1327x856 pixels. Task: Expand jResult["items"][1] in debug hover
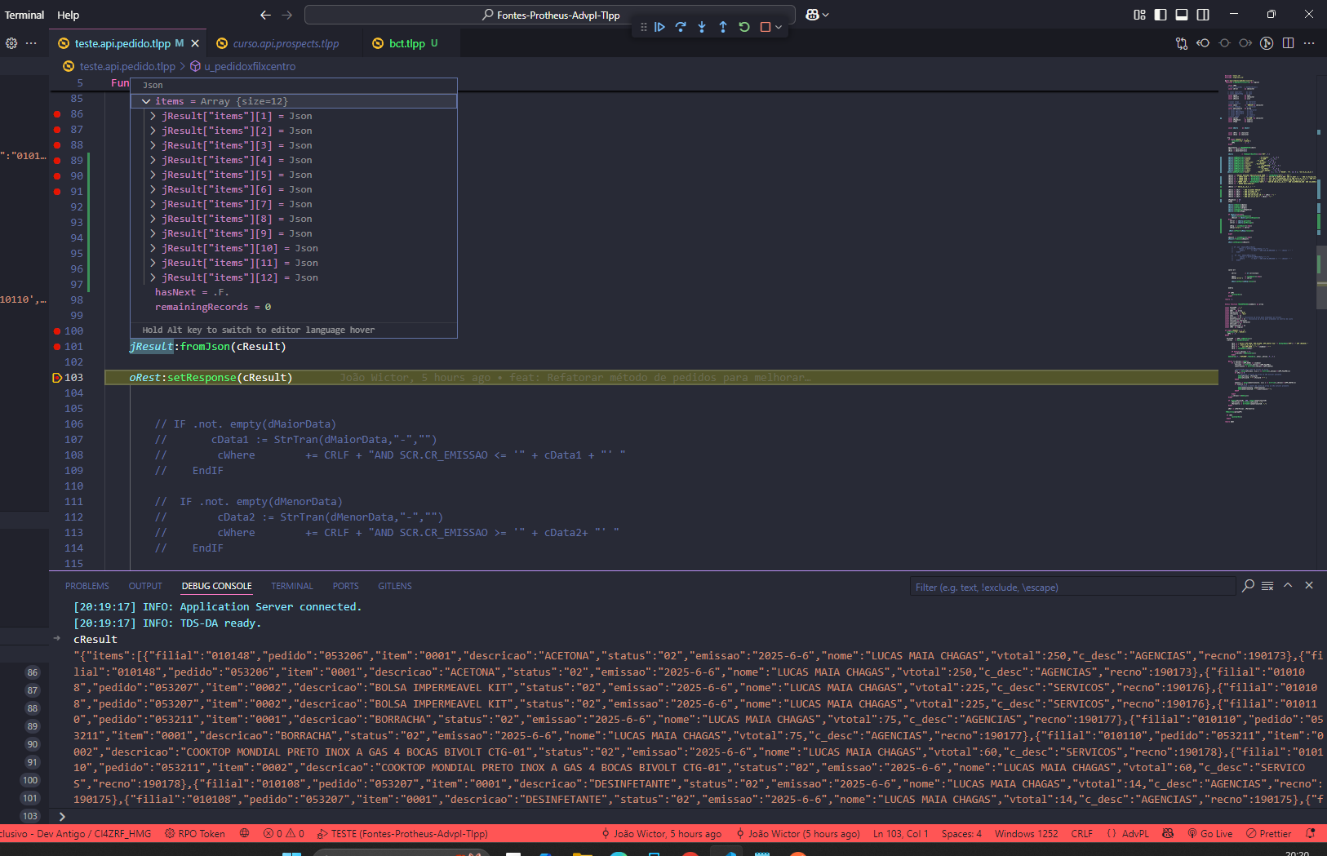click(x=153, y=116)
